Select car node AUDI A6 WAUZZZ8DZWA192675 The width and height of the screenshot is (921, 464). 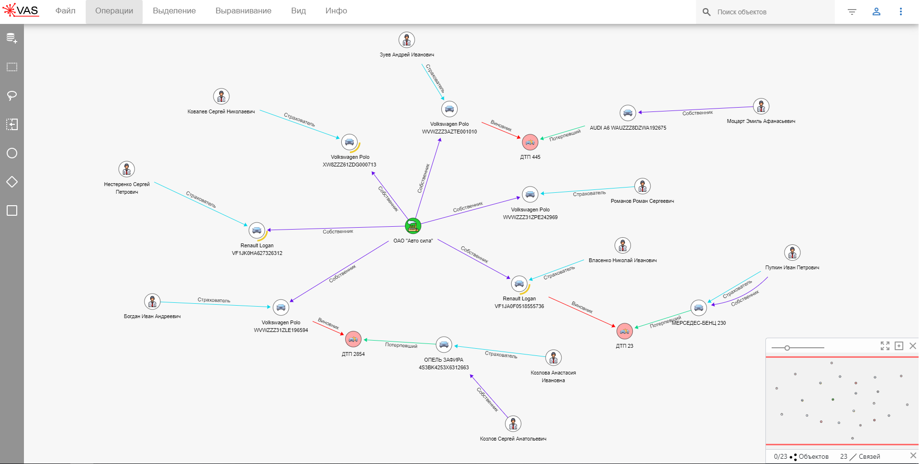[628, 113]
